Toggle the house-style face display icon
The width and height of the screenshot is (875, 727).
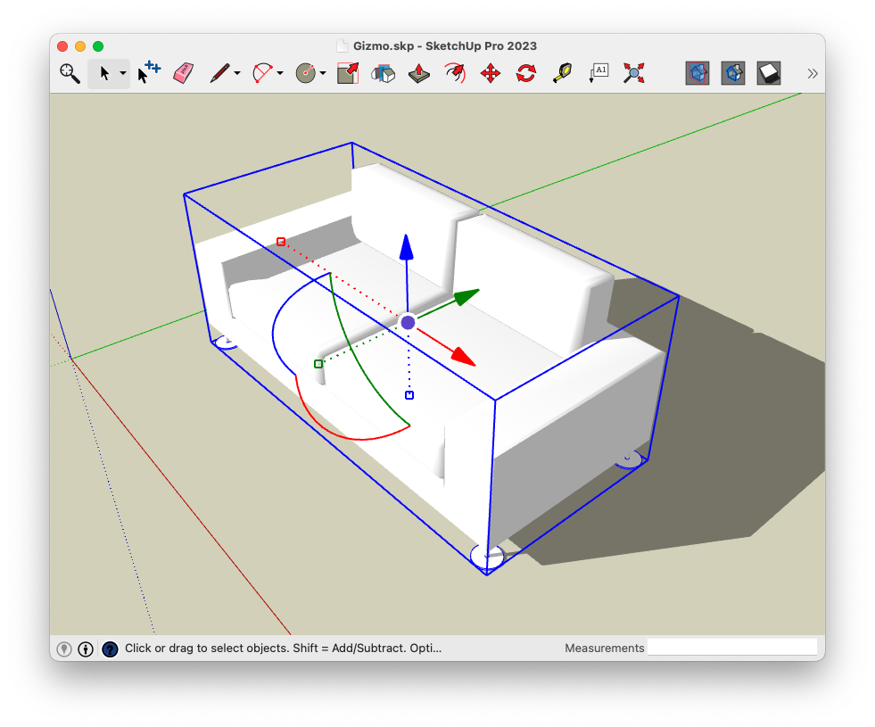733,73
